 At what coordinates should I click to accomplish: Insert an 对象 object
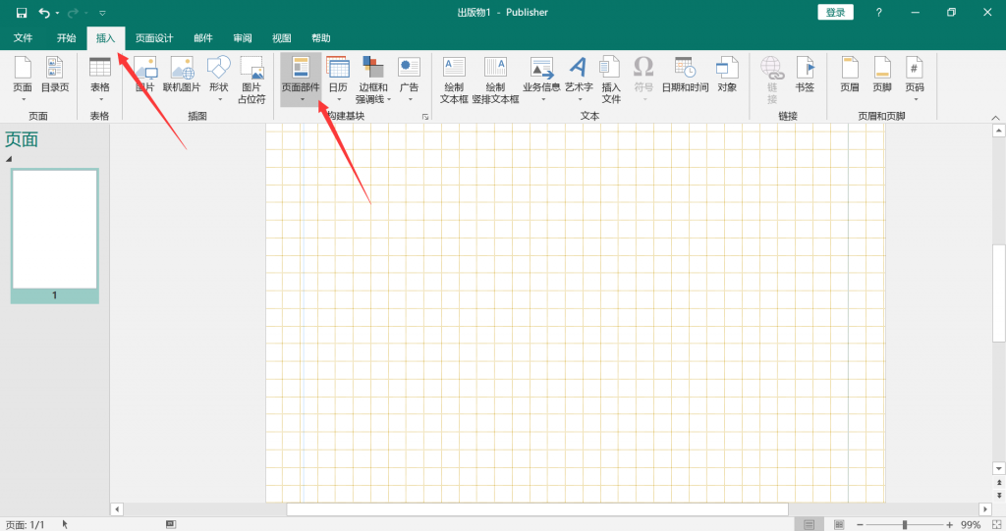pyautogui.click(x=727, y=75)
